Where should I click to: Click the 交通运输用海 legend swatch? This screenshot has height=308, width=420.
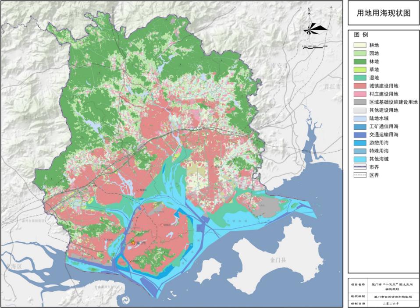click(x=360, y=135)
